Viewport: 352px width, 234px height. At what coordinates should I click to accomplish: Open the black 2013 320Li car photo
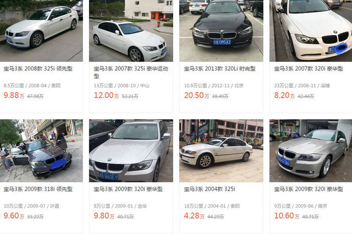(221, 31)
